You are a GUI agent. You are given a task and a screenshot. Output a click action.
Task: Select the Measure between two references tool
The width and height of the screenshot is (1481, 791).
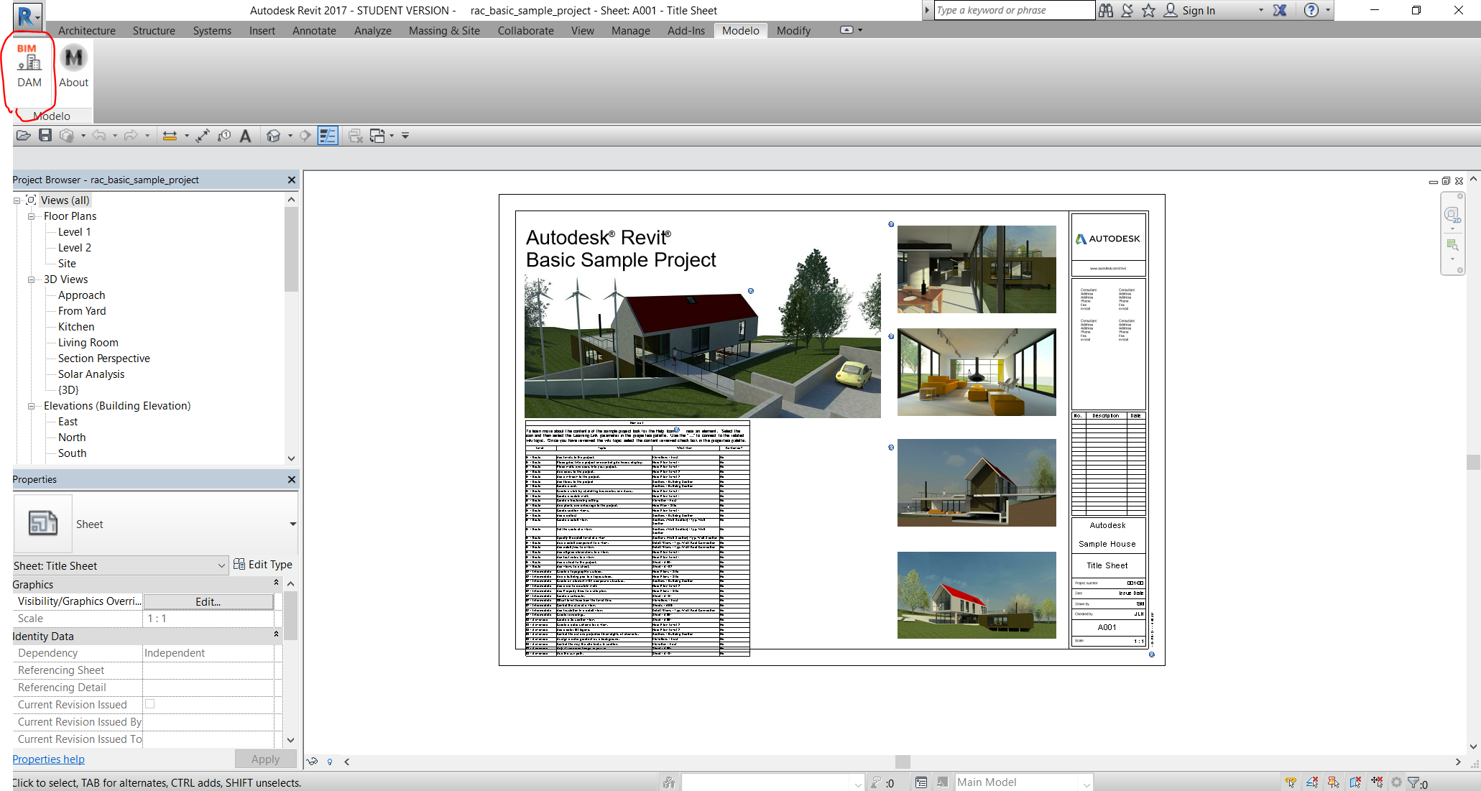[x=170, y=135]
